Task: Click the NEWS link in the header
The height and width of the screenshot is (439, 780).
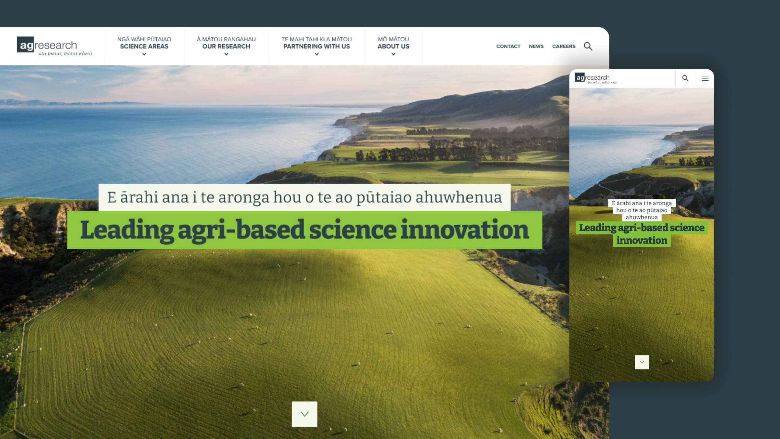Action: 536,46
